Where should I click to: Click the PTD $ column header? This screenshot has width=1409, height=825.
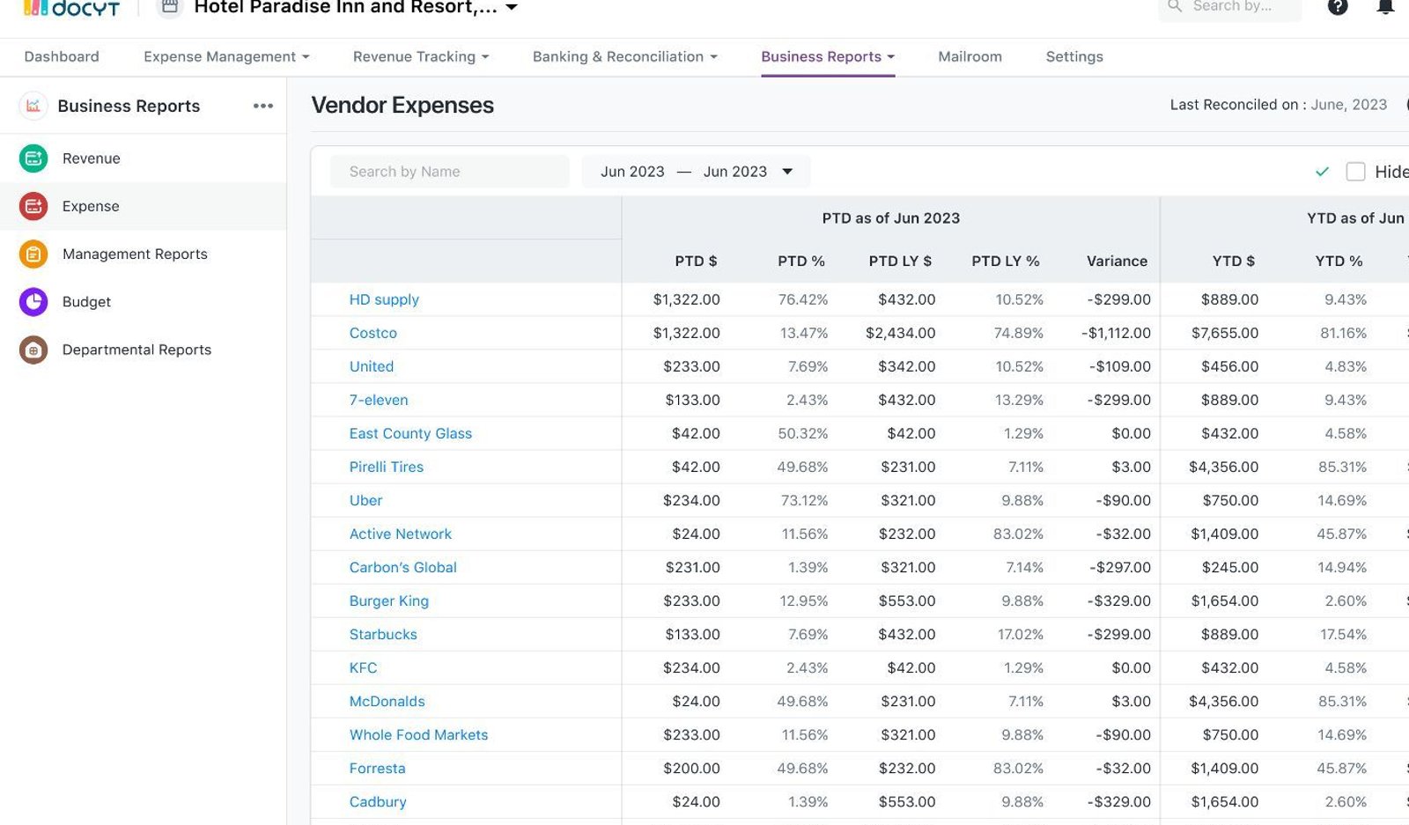tap(696, 261)
